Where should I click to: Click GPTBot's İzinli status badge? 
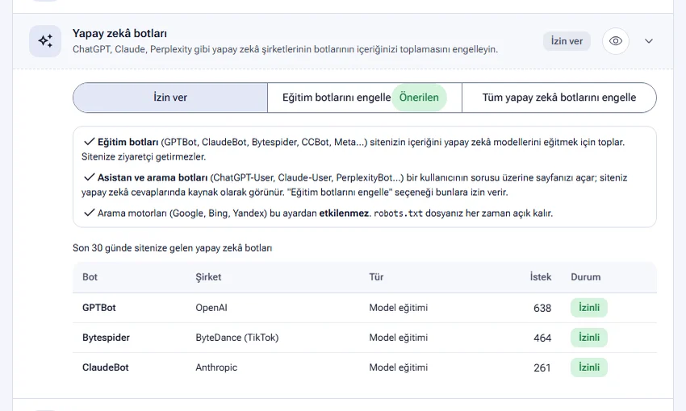pyautogui.click(x=589, y=308)
